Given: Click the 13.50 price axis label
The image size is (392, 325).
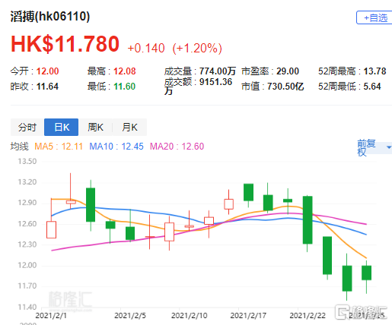Looking at the screenshot, I should (x=27, y=161).
